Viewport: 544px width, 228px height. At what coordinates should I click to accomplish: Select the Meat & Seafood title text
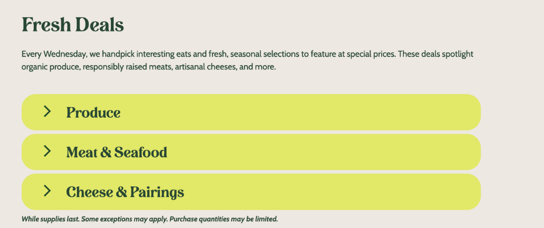click(x=116, y=152)
